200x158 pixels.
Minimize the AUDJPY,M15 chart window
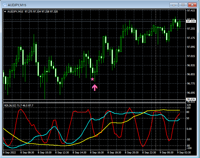(x=174, y=5)
